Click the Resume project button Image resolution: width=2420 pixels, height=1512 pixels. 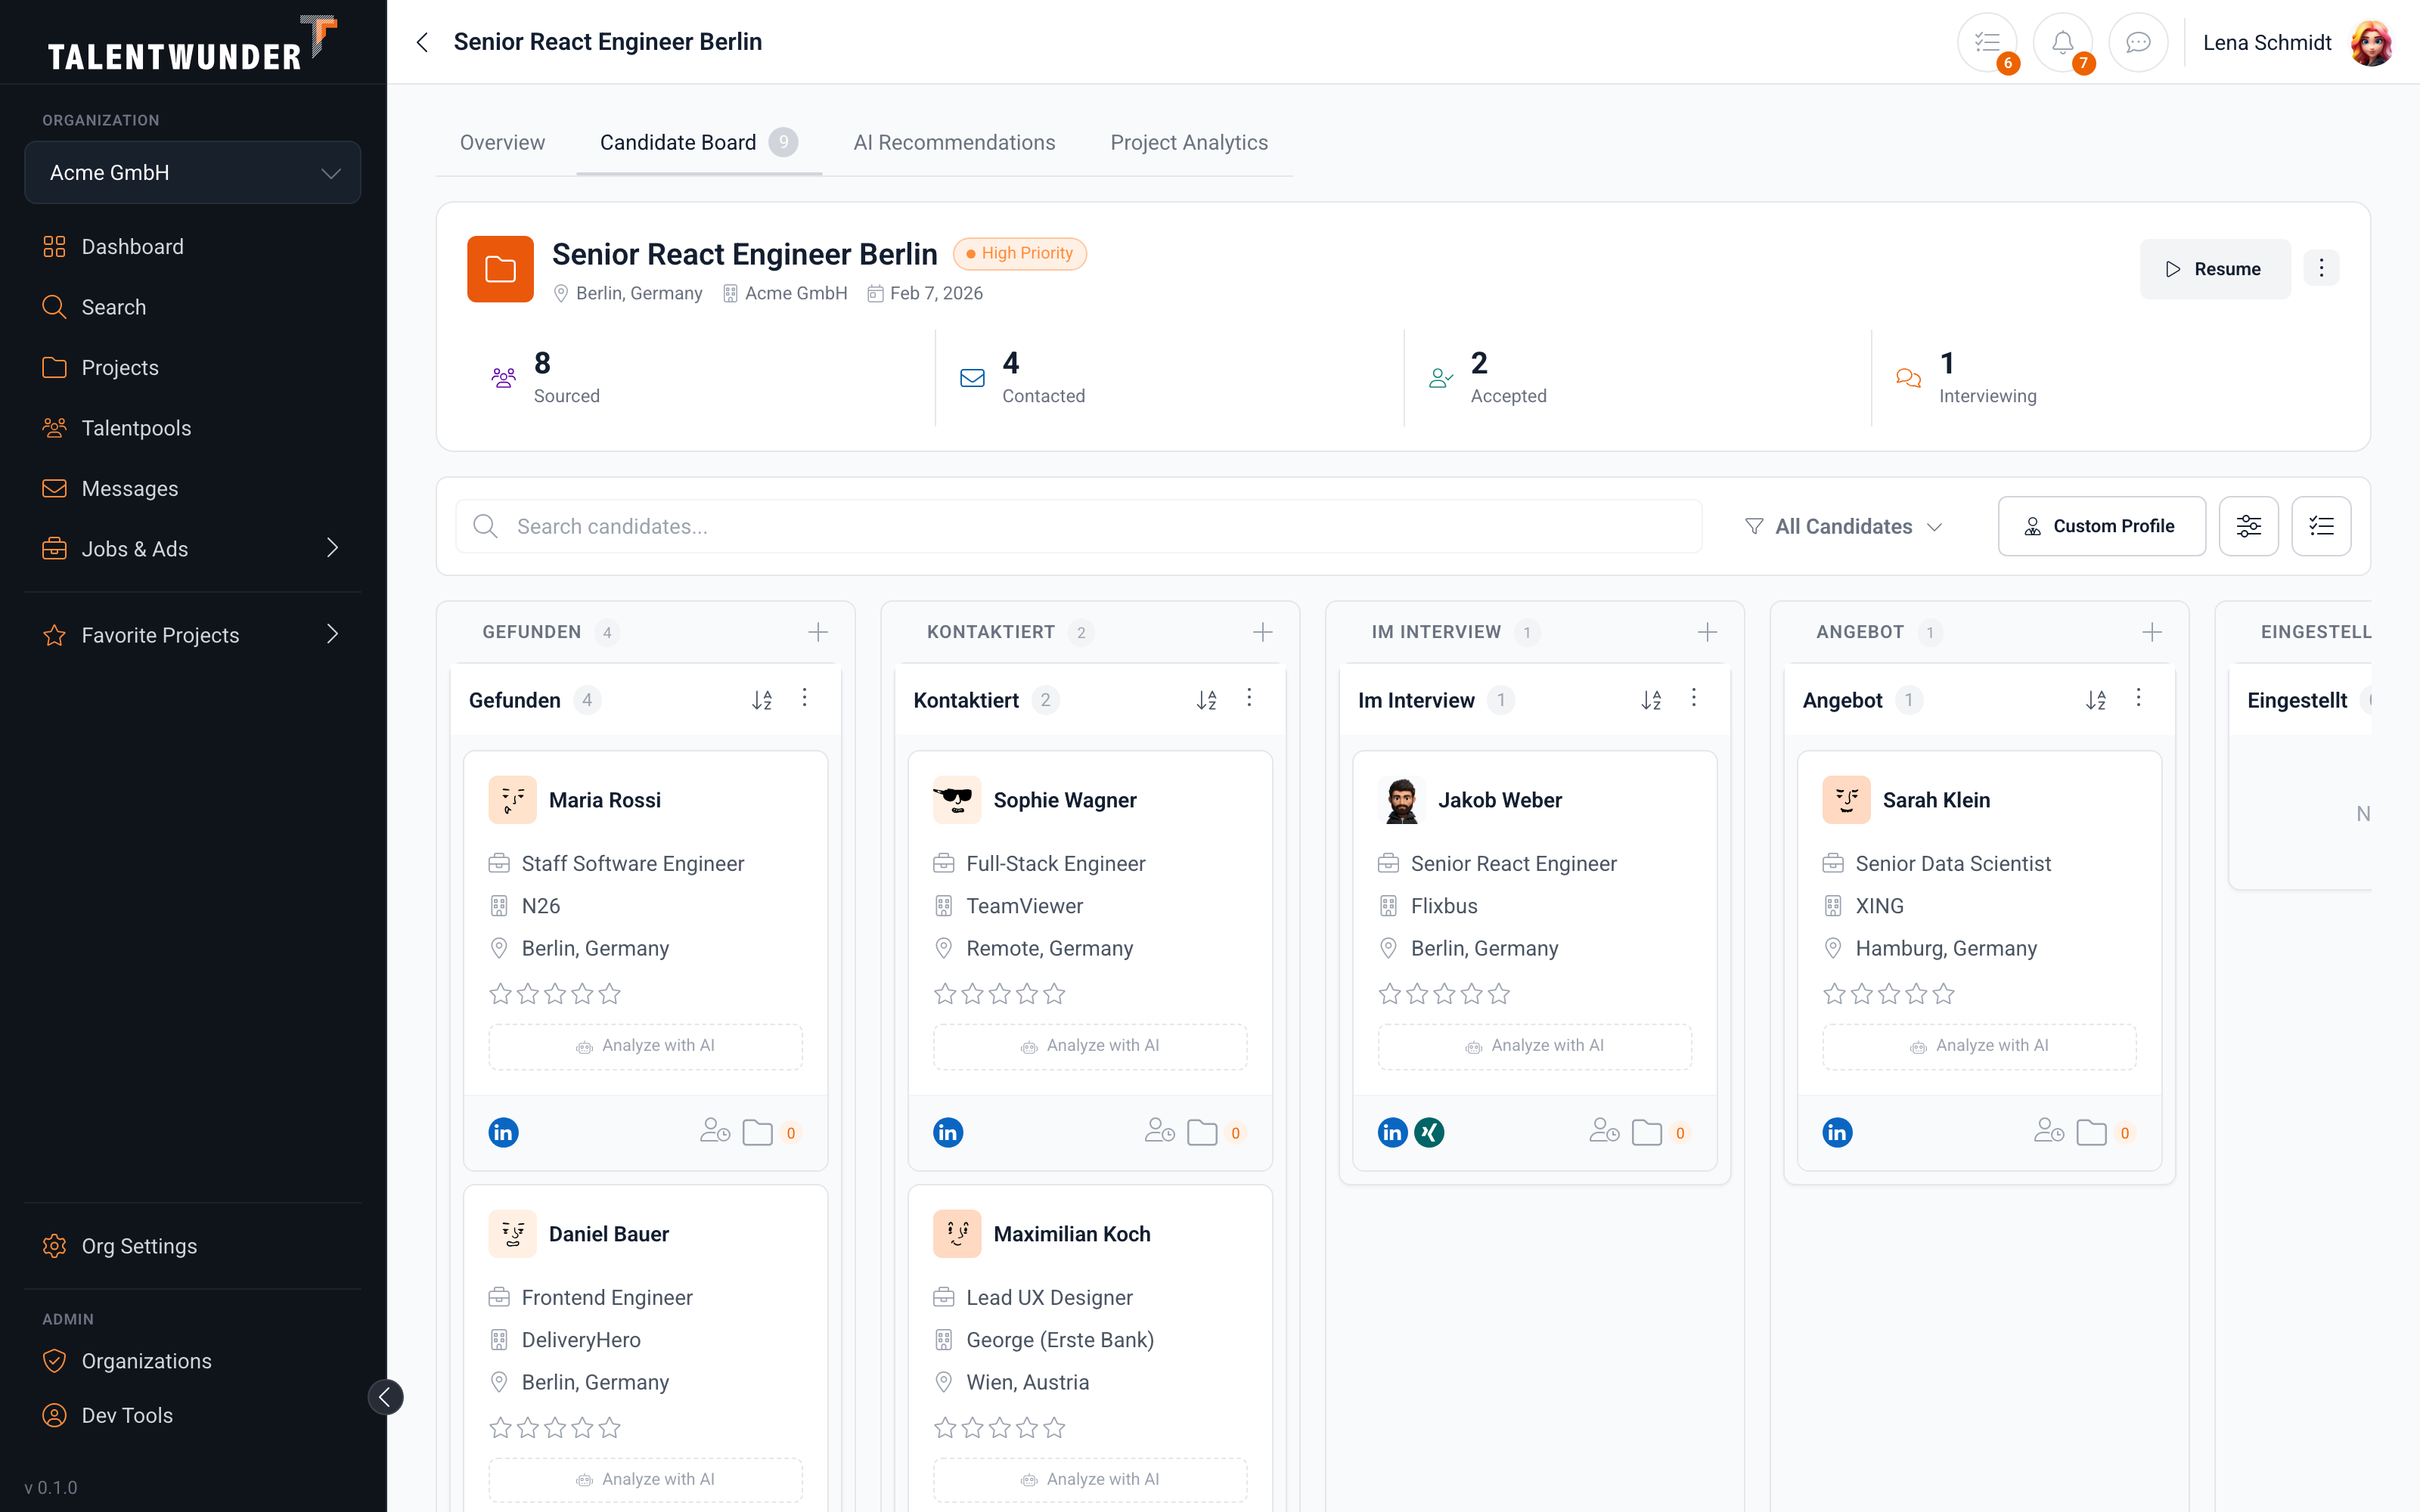click(x=2214, y=268)
